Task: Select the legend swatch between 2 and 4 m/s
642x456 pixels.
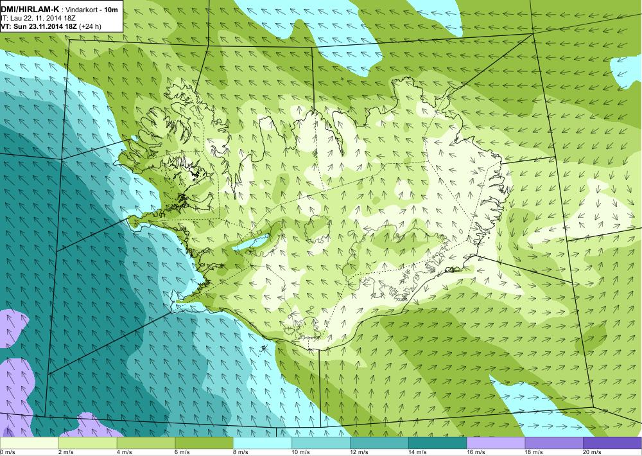Action: (x=87, y=443)
